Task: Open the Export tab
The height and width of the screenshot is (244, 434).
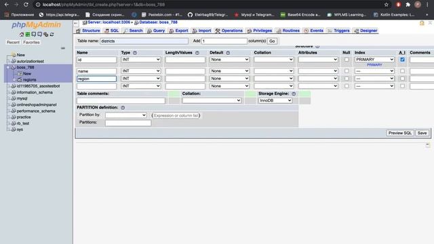Action: click(x=178, y=30)
